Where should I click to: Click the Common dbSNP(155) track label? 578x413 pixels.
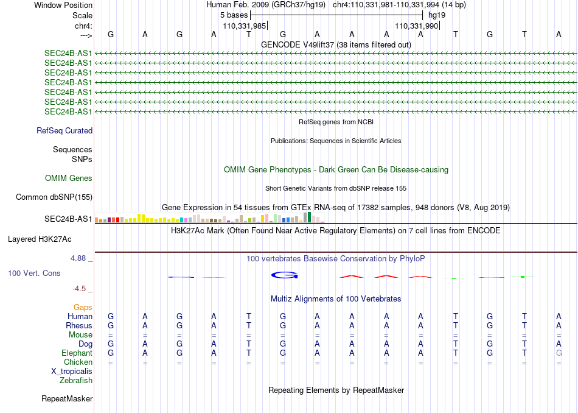click(x=54, y=197)
